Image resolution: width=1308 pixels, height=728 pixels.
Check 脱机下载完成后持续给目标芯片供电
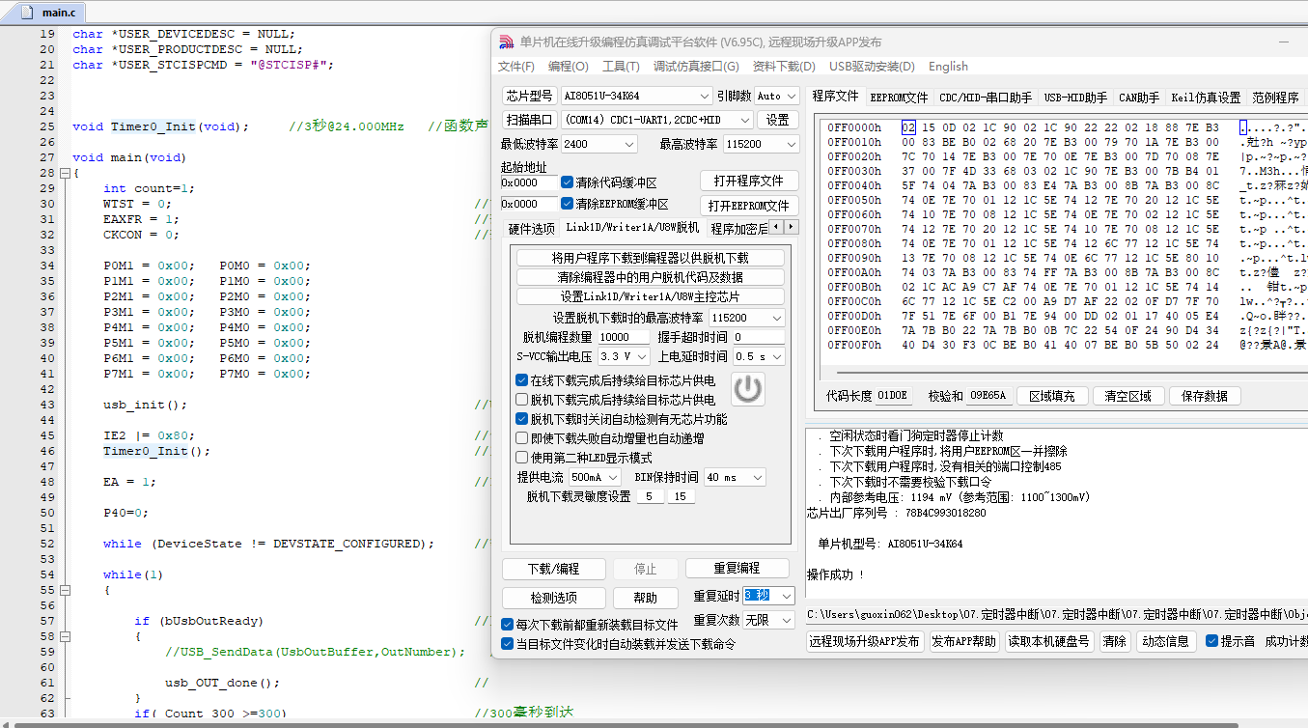tap(522, 400)
